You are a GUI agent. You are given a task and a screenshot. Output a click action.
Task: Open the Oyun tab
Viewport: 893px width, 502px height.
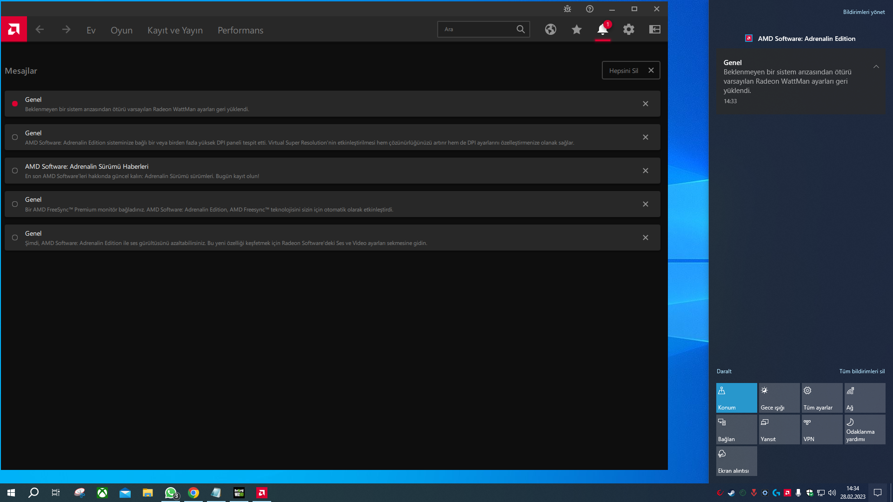(121, 30)
